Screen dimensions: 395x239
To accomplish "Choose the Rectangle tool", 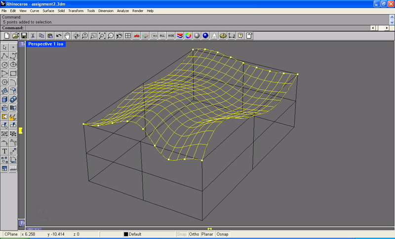I will coord(13,74).
